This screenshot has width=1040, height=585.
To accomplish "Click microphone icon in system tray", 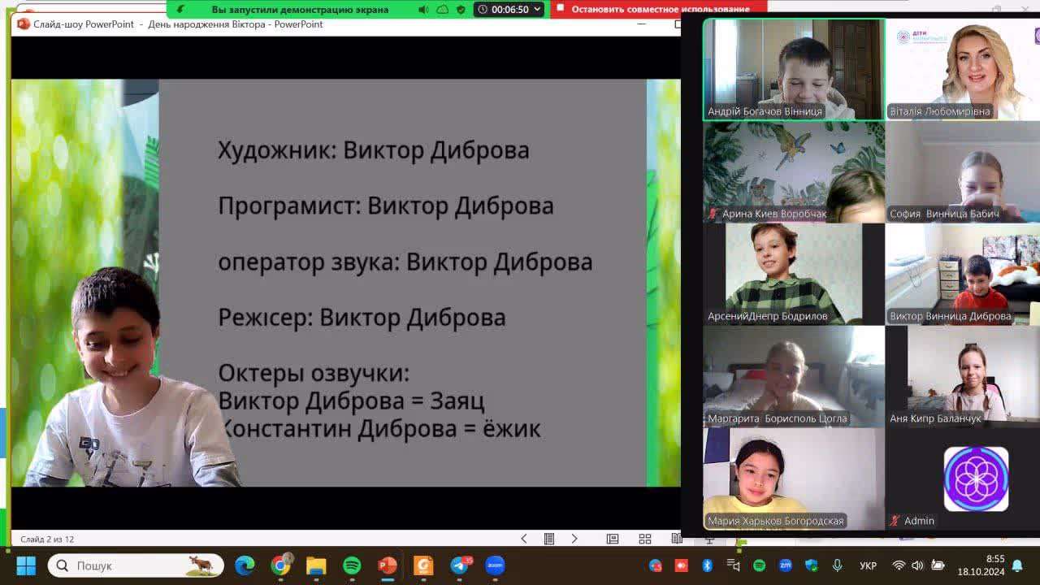I will 837,565.
